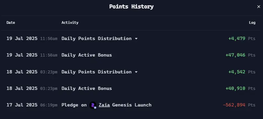Screen dimensions: 263x119
Task: Expand the 19 Jul Daily Points Distribution arrow
Action: (136, 39)
